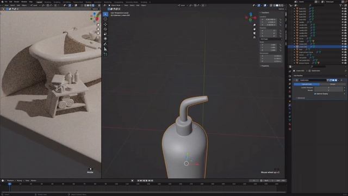Open XYZ Euler rotation mode dropdown
Screen dimensions: 348x196
271,39
